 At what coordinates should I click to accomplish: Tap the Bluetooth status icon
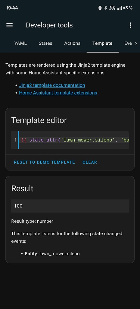coord(106,8)
